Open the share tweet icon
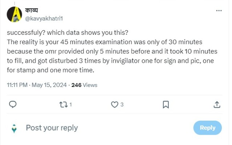232x145 pixels. (217, 105)
